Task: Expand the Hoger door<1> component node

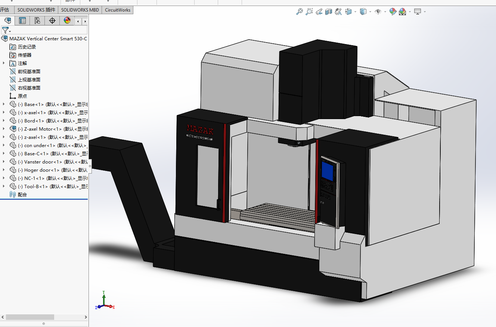Action: pyautogui.click(x=4, y=170)
